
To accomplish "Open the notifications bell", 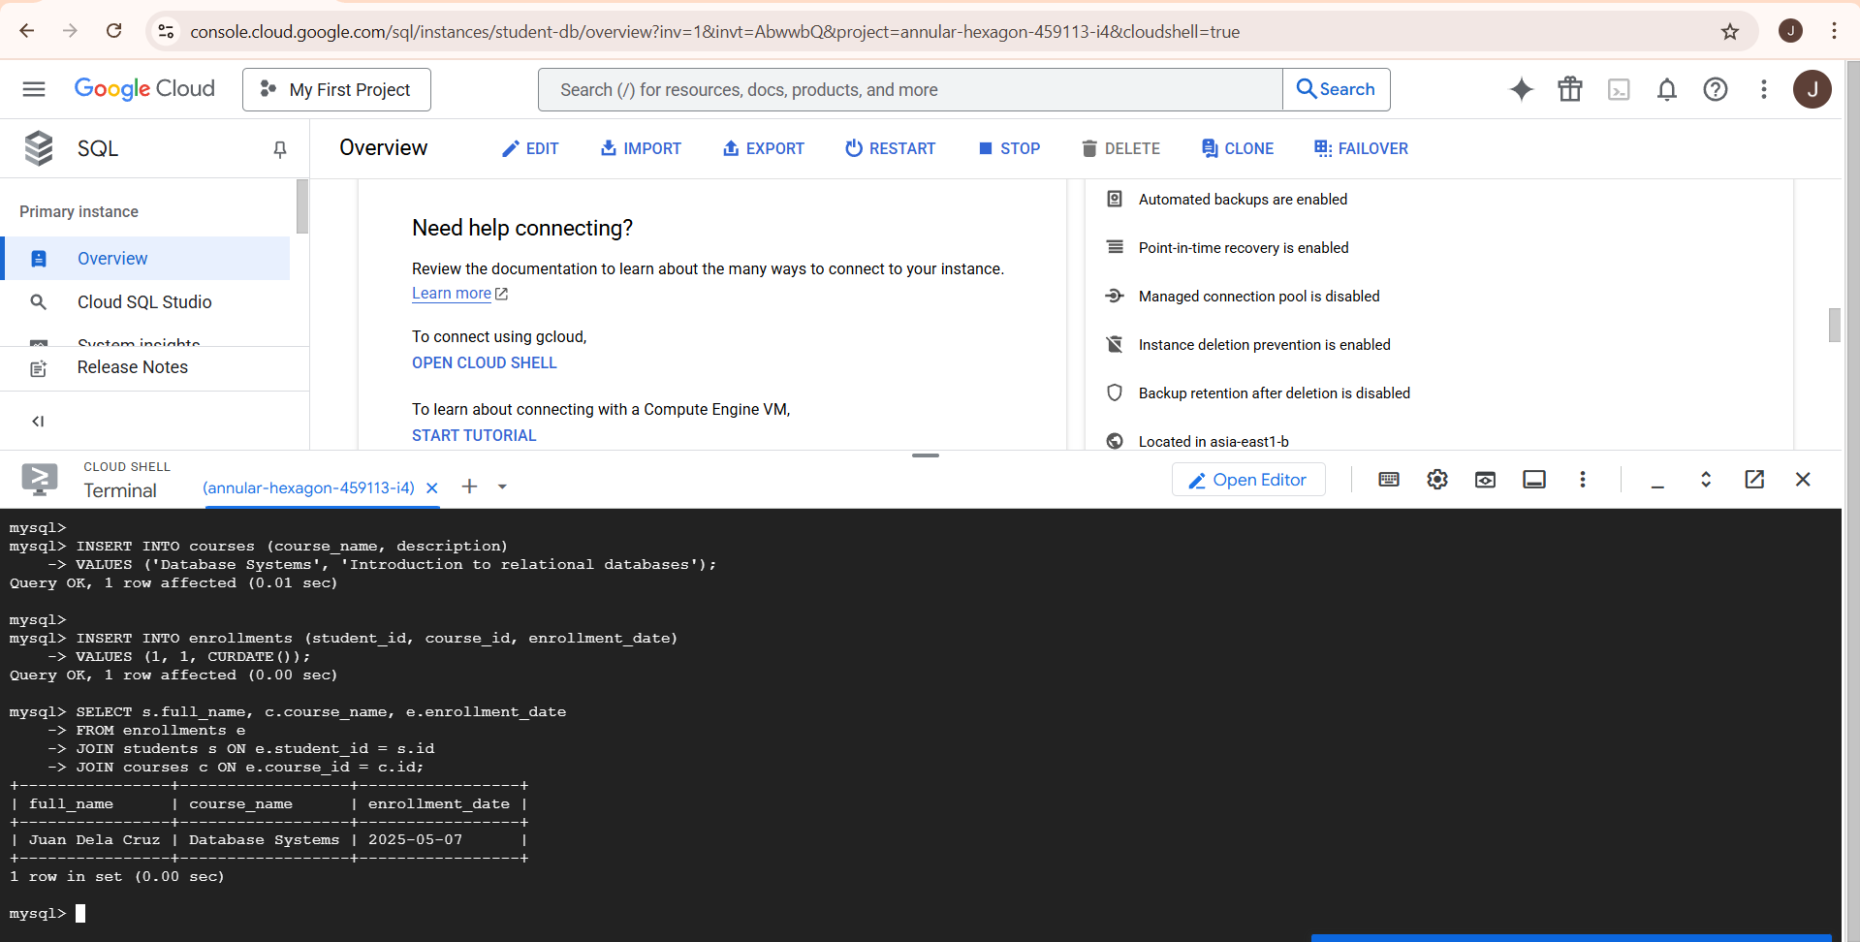I will [x=1667, y=89].
